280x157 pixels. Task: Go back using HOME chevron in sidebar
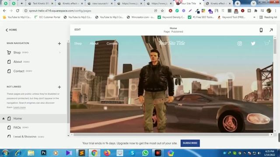click(x=11, y=30)
